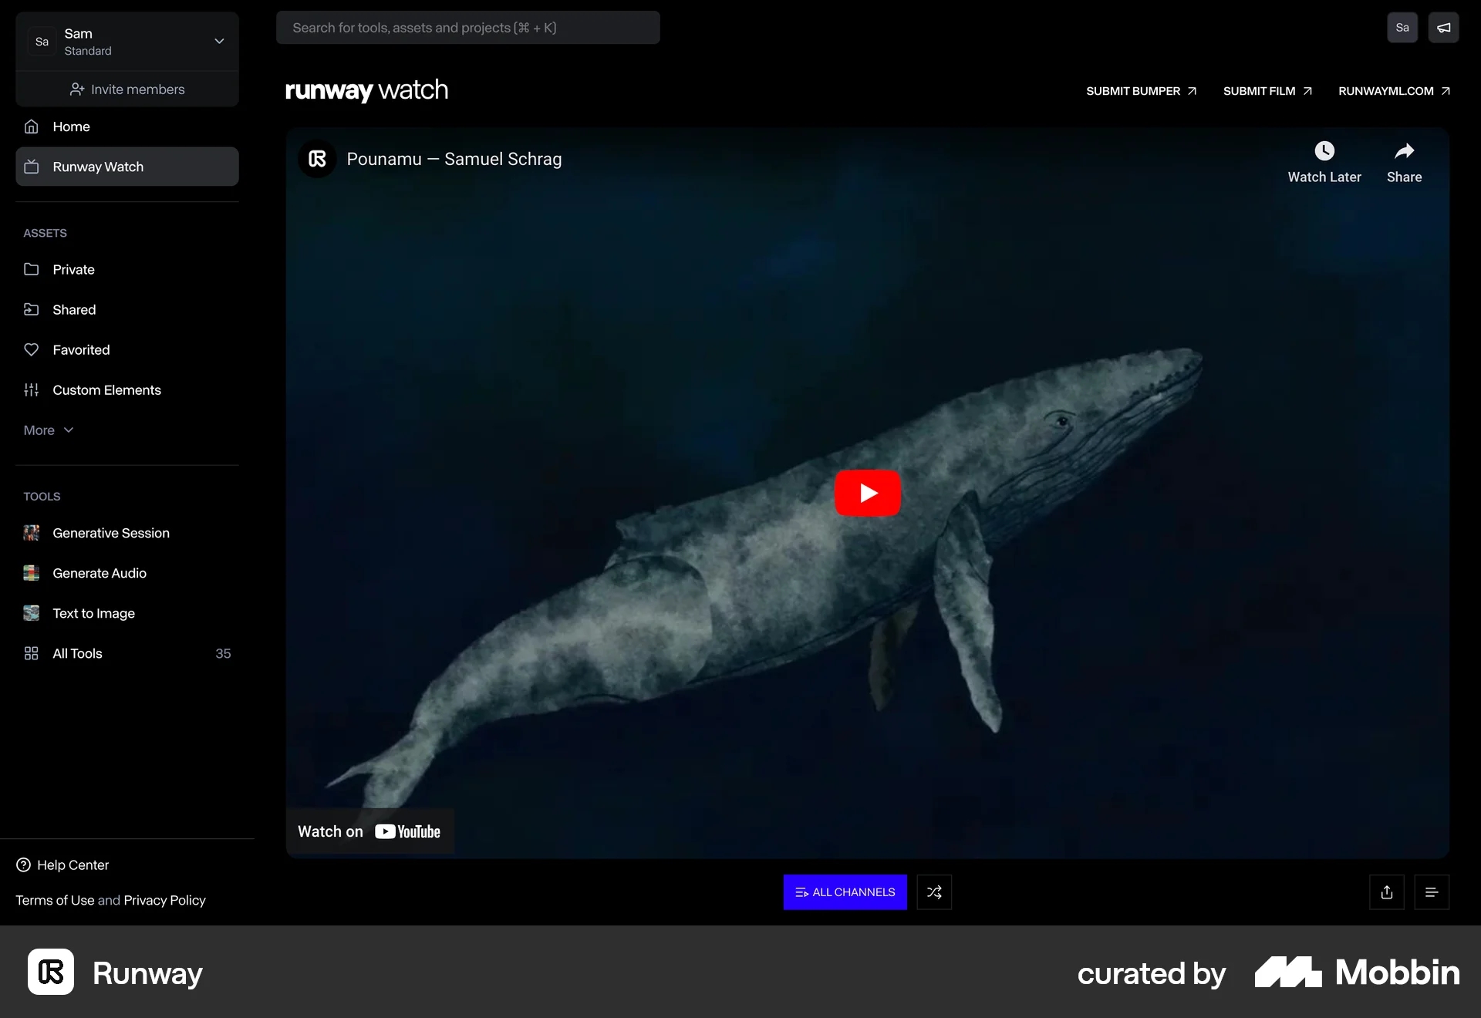This screenshot has height=1018, width=1481.
Task: Open the Generate Audio tool
Action: [x=99, y=573]
